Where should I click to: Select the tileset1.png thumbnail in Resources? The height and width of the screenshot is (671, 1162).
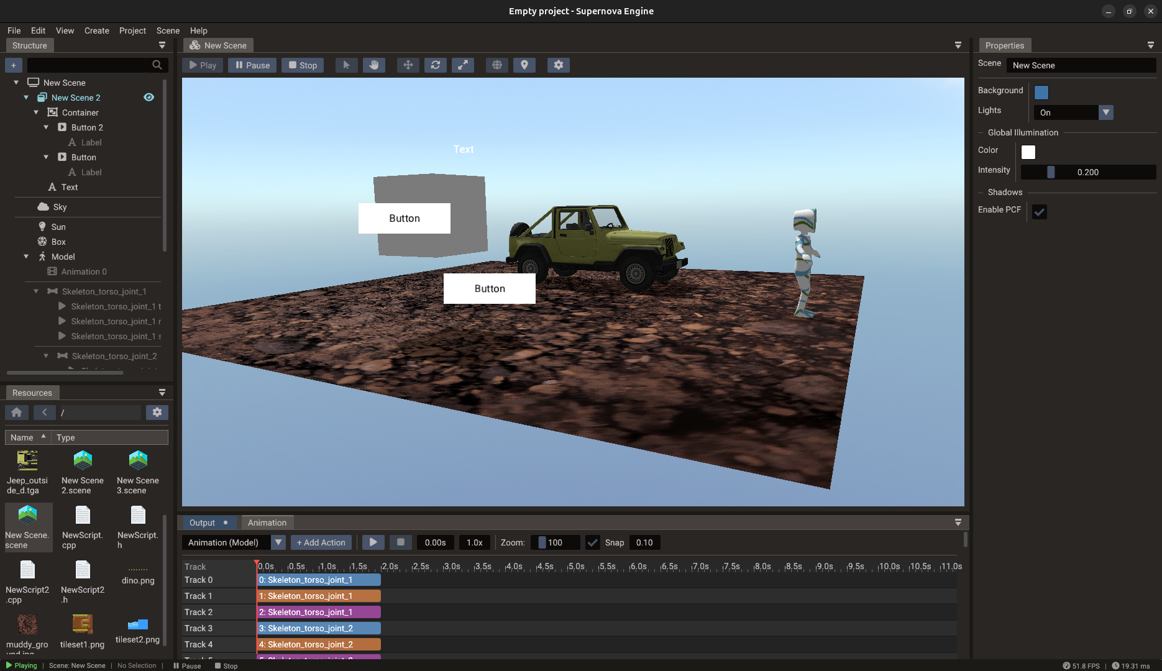[81, 624]
